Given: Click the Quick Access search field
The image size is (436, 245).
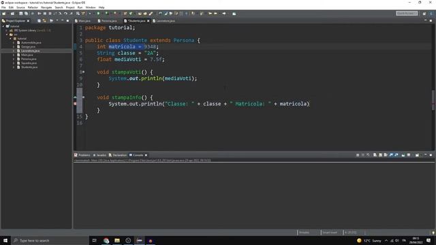Looking at the screenshot, I should pos(407,14).
